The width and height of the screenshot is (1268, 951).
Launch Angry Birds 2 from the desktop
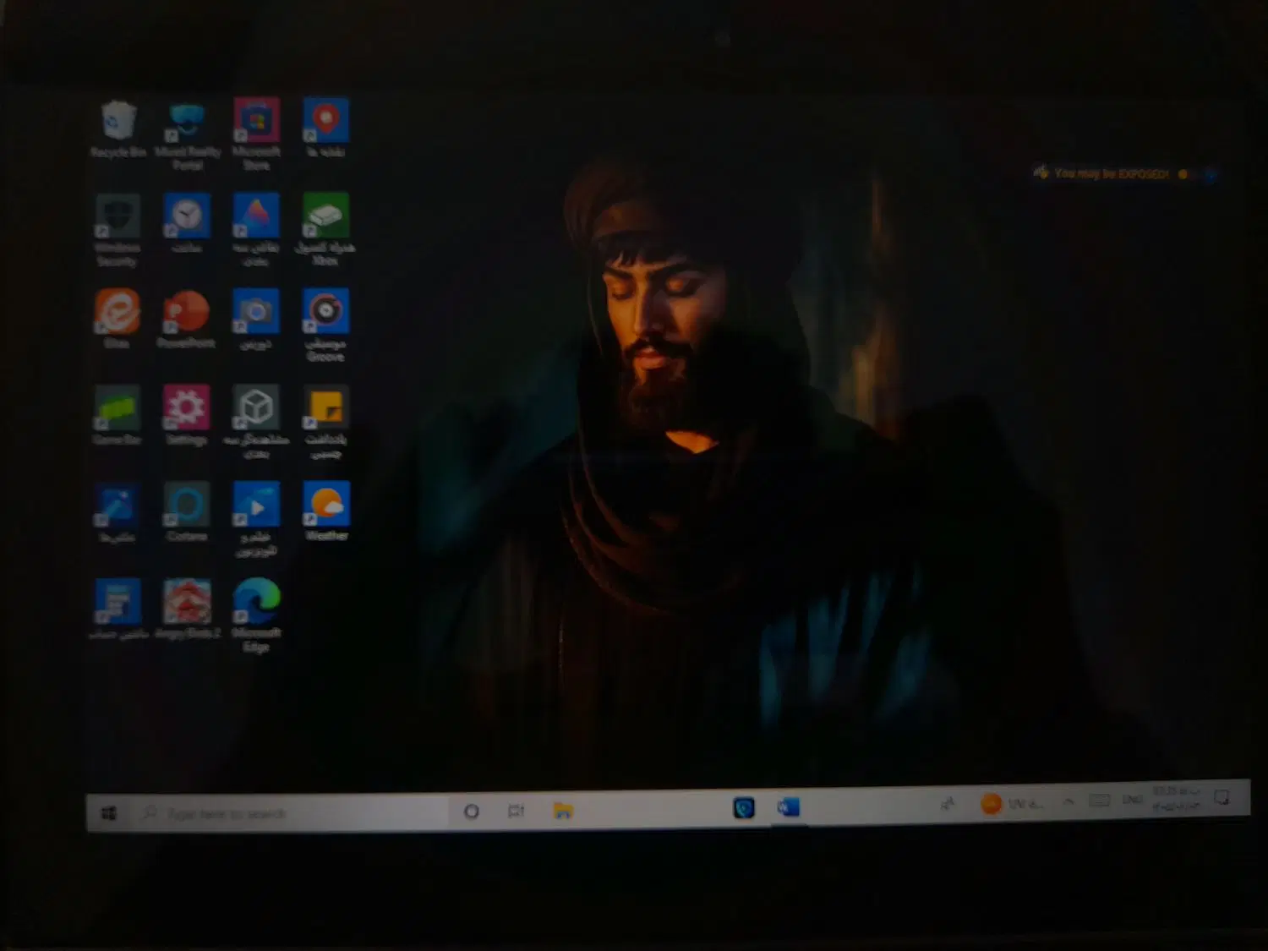pyautogui.click(x=187, y=609)
